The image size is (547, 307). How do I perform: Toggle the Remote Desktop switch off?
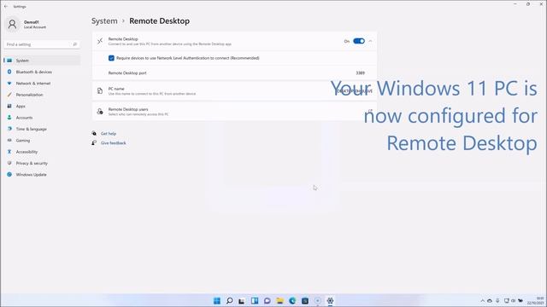pyautogui.click(x=359, y=41)
